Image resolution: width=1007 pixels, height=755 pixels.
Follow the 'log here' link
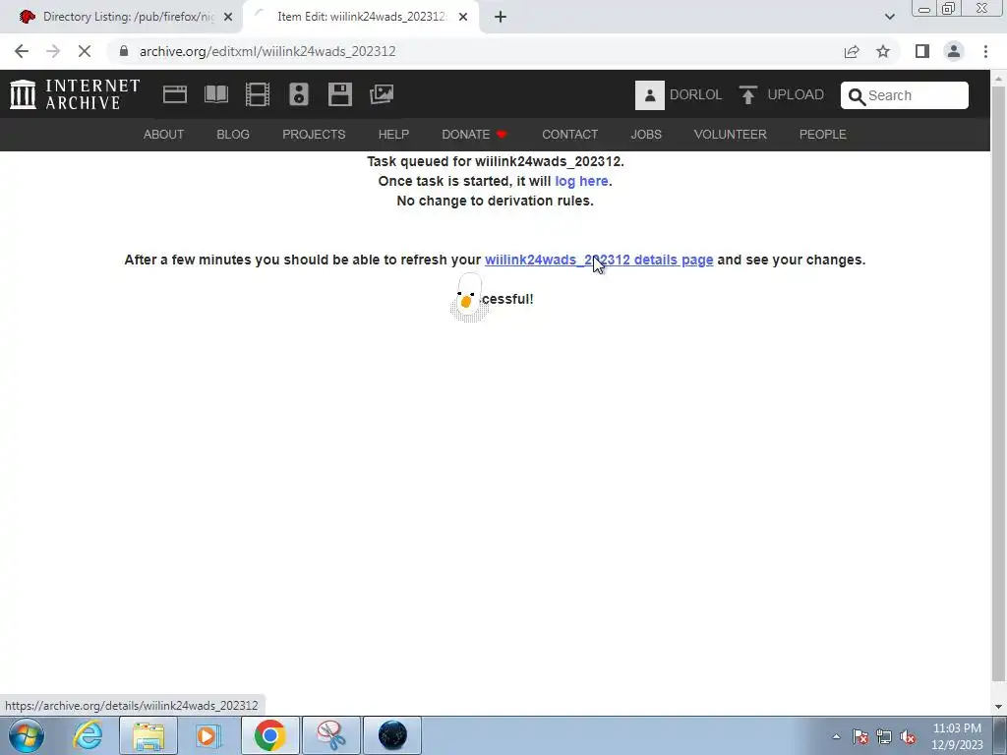(582, 181)
